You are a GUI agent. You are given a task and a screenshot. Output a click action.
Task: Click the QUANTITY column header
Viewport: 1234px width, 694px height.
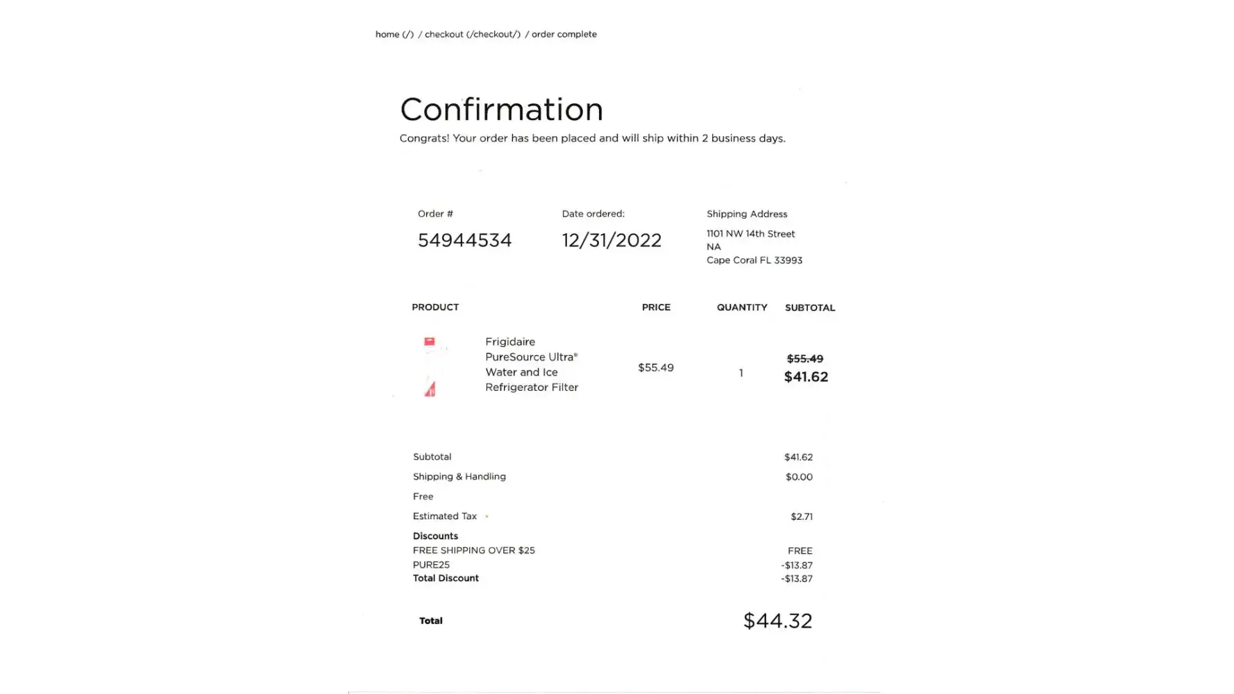[741, 307]
